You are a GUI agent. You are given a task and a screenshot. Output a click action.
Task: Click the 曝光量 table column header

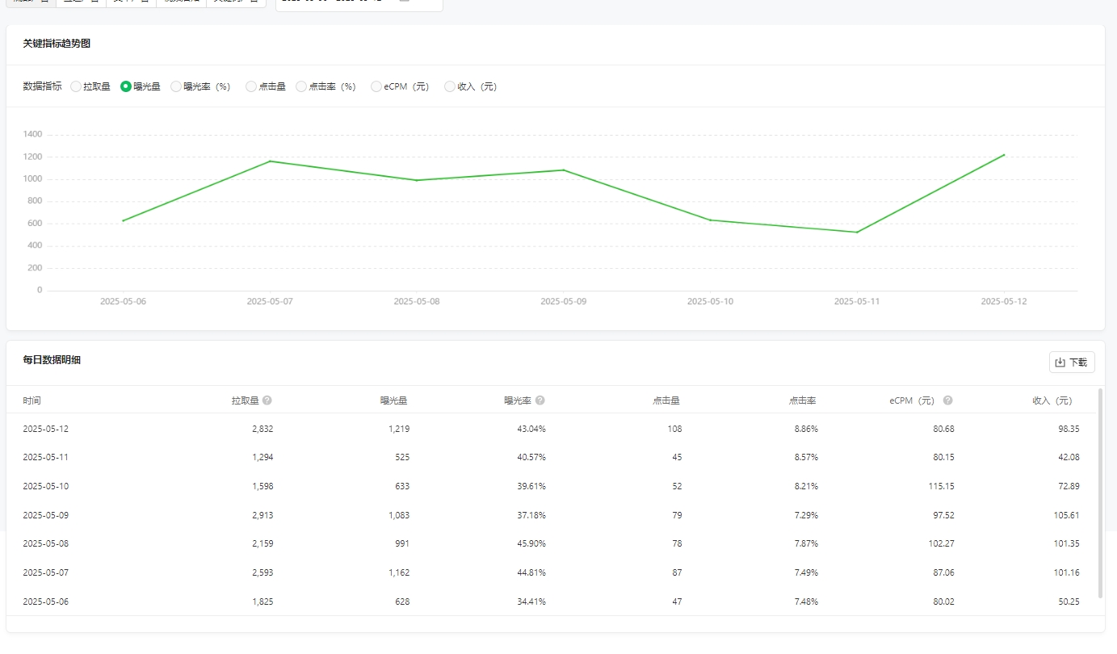pyautogui.click(x=394, y=400)
